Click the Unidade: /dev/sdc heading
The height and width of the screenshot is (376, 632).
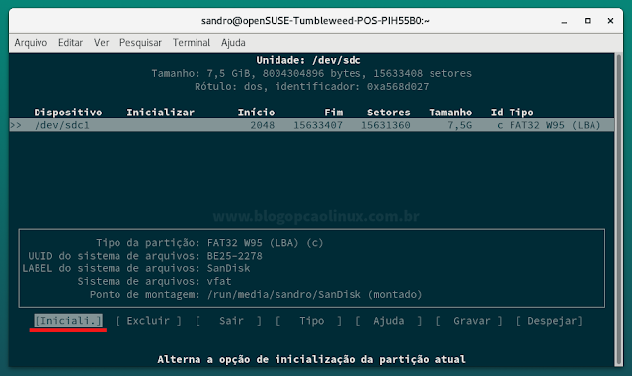tap(309, 60)
